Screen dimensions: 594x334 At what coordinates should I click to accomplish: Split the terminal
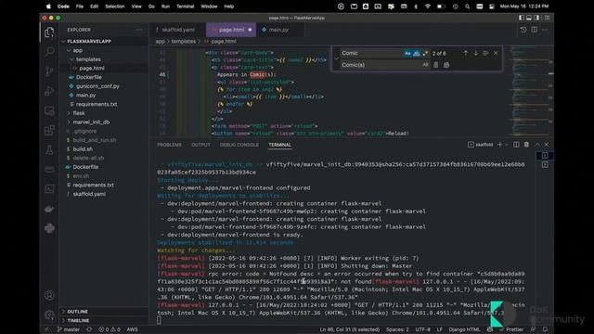[516, 145]
